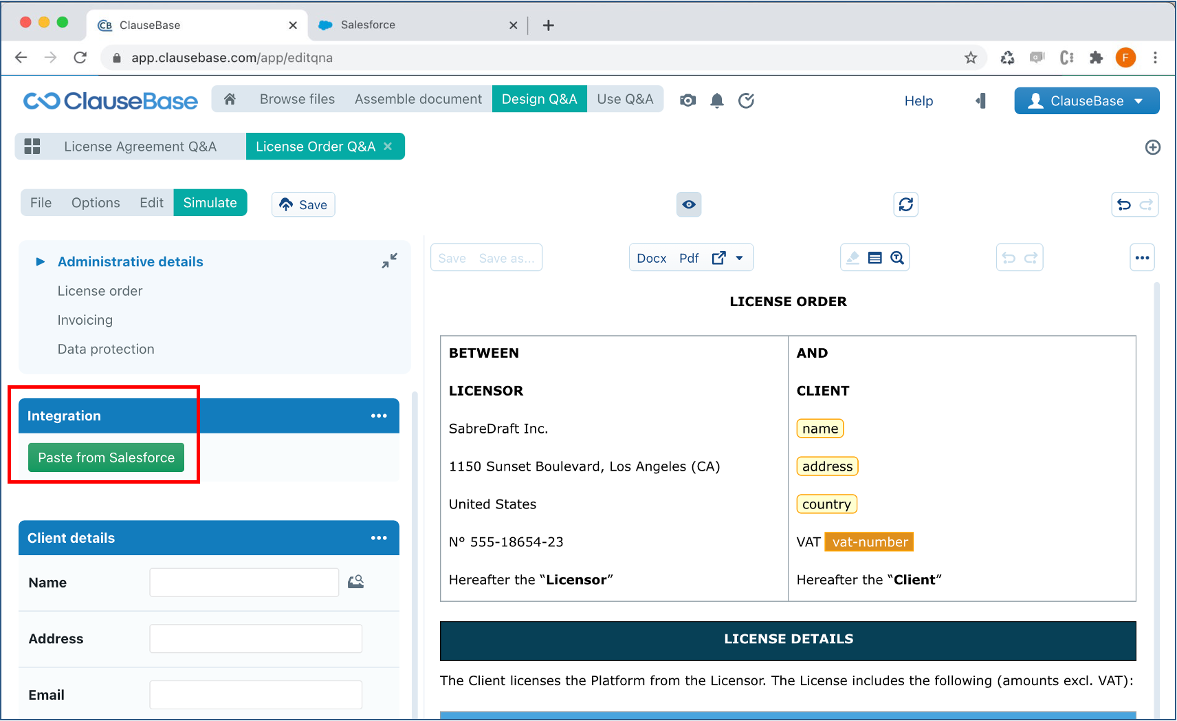Open document in new window icon
The width and height of the screenshot is (1177, 721).
coord(718,258)
